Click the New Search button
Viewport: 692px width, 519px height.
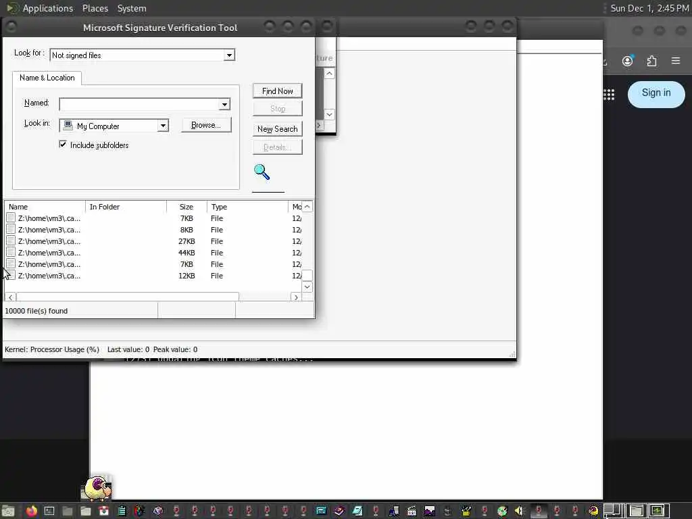click(x=277, y=129)
